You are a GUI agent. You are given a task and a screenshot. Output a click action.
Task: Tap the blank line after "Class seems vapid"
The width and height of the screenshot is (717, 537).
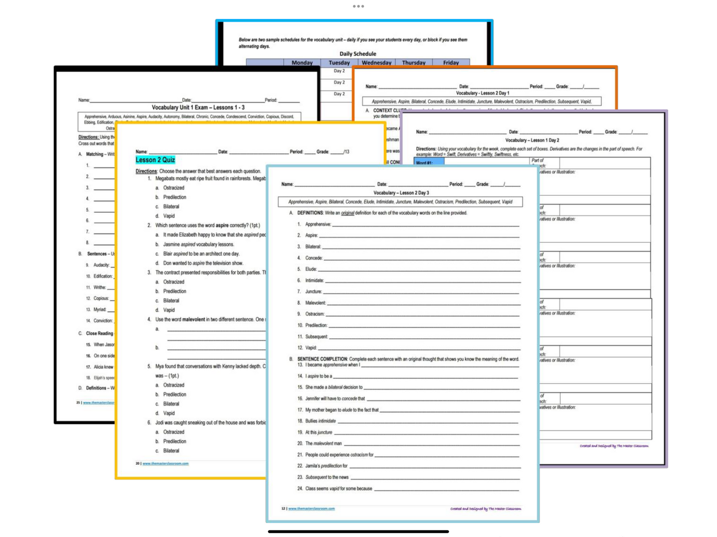pos(446,489)
